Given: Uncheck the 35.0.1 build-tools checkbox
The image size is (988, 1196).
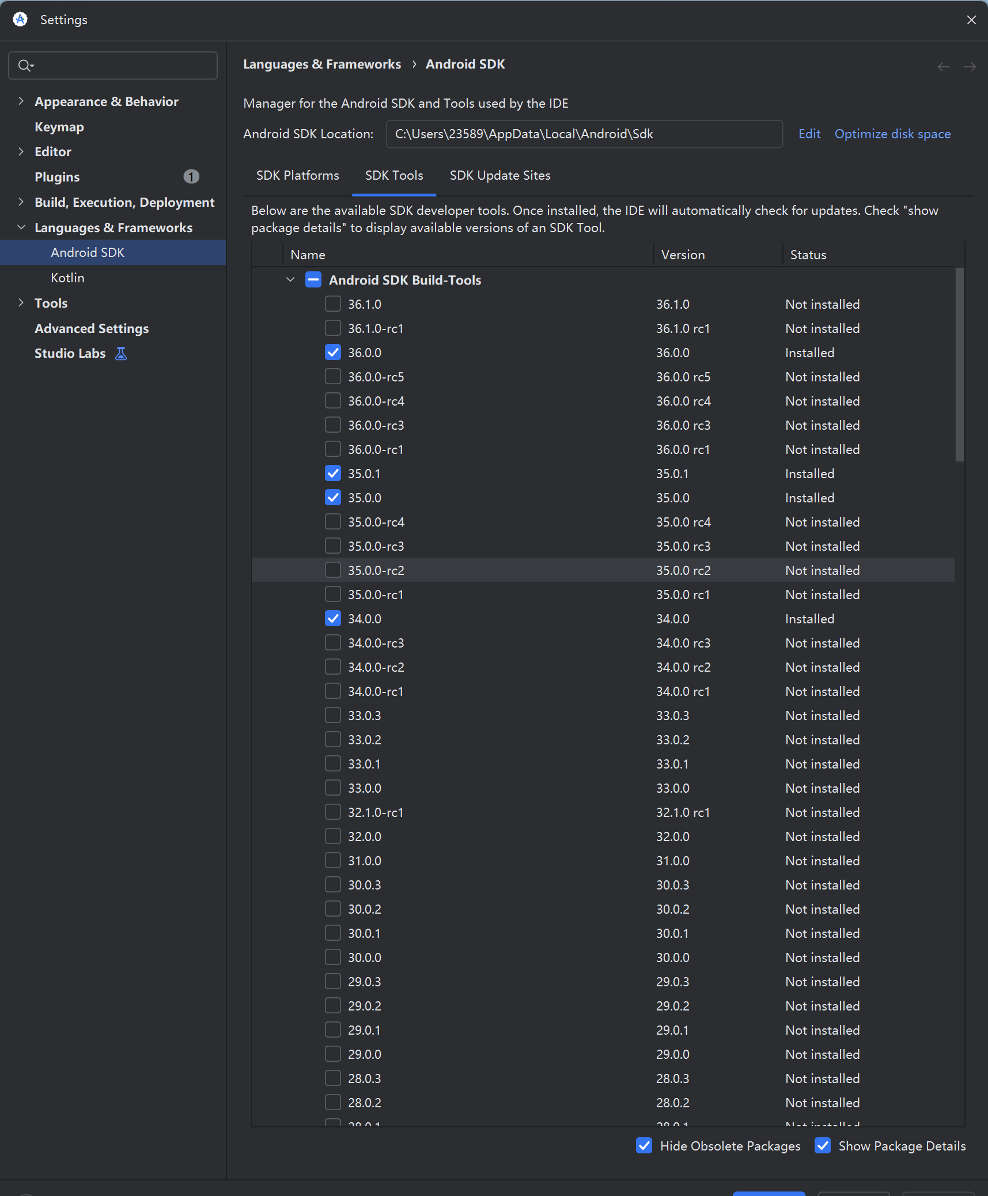Looking at the screenshot, I should (x=333, y=473).
